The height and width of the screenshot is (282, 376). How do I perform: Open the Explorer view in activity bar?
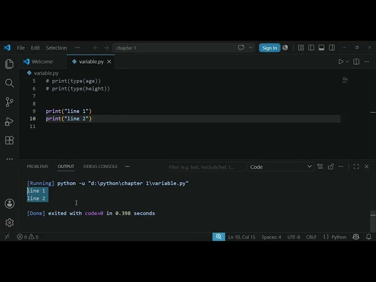(x=9, y=64)
